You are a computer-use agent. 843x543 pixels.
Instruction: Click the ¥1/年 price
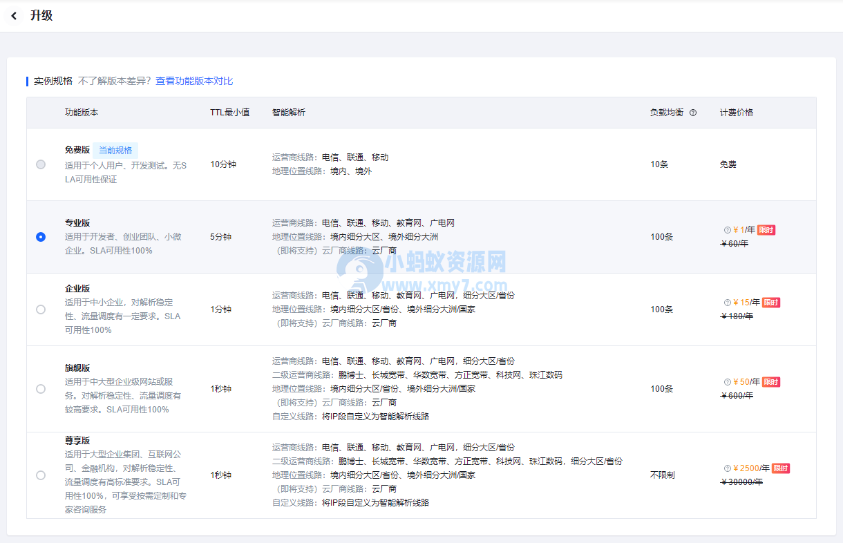click(743, 230)
